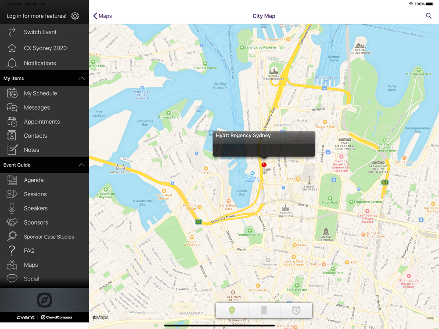Open the Legal link on map

(430, 318)
